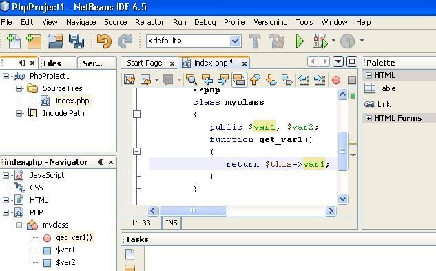Image resolution: width=436 pixels, height=271 pixels.
Task: Click the Undo arrow icon
Action: pyautogui.click(x=104, y=41)
